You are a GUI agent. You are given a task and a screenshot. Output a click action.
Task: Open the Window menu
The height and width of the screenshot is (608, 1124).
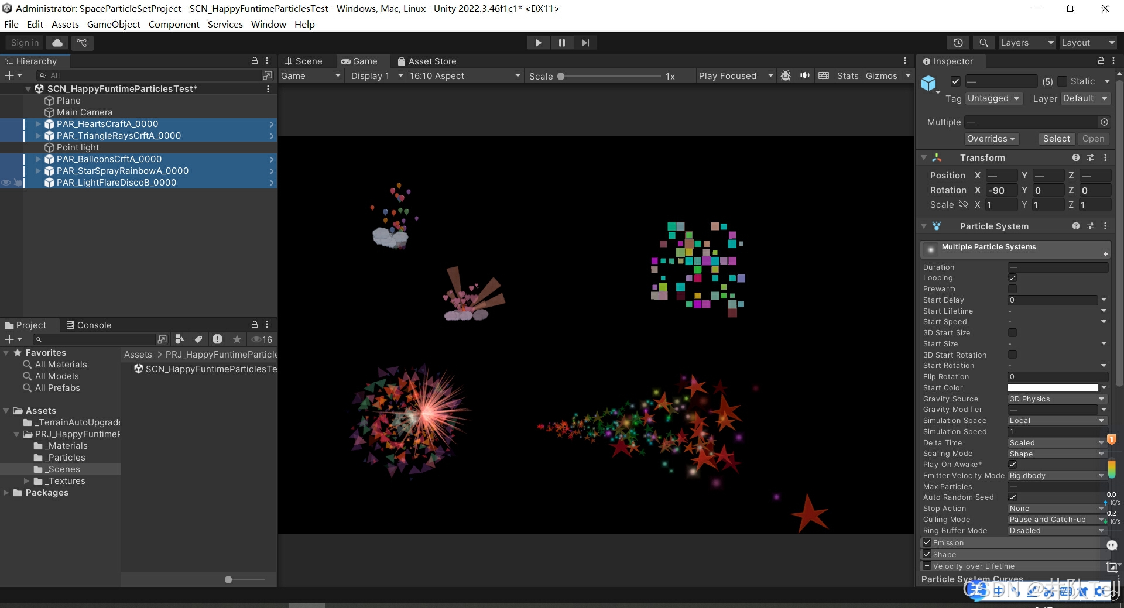pos(269,25)
